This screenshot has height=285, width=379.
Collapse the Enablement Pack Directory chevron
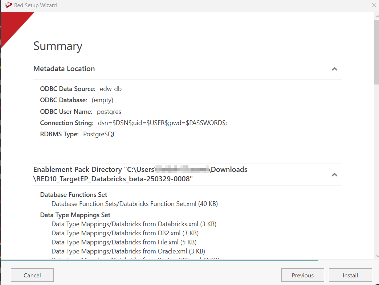click(x=335, y=175)
